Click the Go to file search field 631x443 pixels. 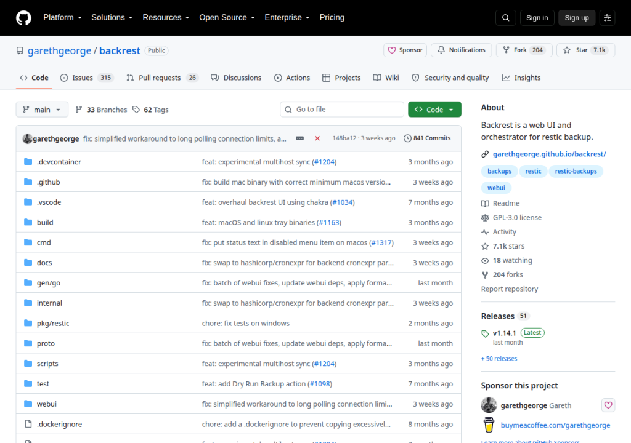pyautogui.click(x=342, y=110)
